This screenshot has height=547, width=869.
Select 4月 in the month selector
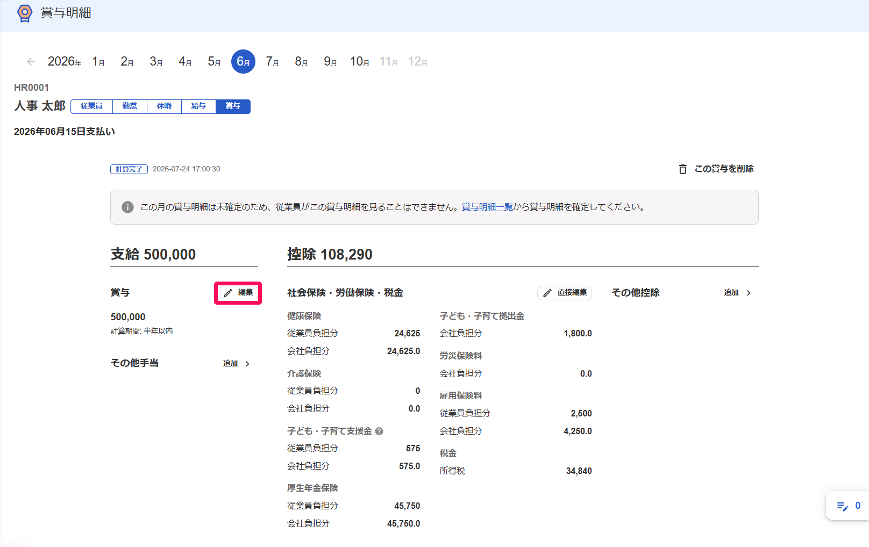tap(185, 62)
